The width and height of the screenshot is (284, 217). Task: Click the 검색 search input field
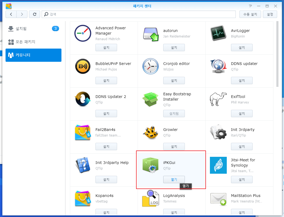(x=138, y=14)
